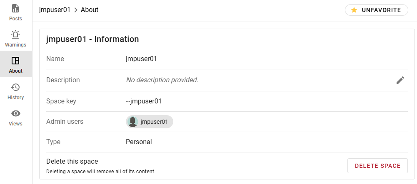Click the Name value jmpuser01
Viewport: 417px width, 184px height.
pyautogui.click(x=141, y=59)
